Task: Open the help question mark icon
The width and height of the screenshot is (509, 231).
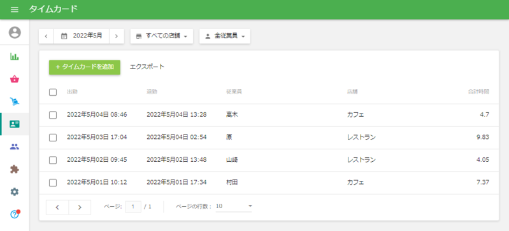Action: click(x=15, y=214)
